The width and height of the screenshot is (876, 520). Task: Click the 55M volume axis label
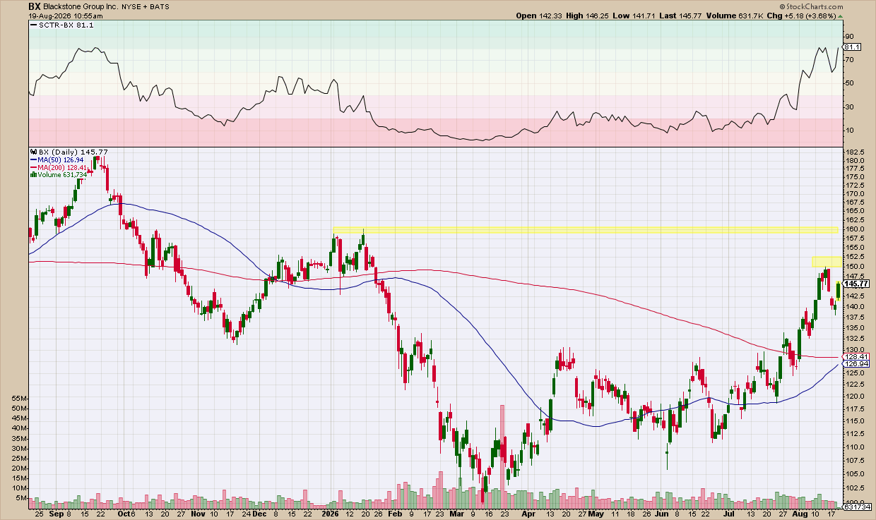coord(20,398)
